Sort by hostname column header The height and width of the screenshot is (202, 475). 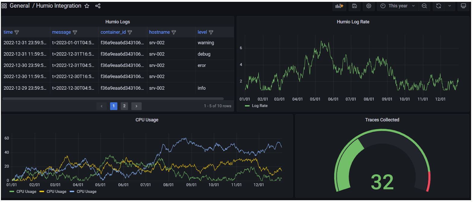(x=159, y=32)
